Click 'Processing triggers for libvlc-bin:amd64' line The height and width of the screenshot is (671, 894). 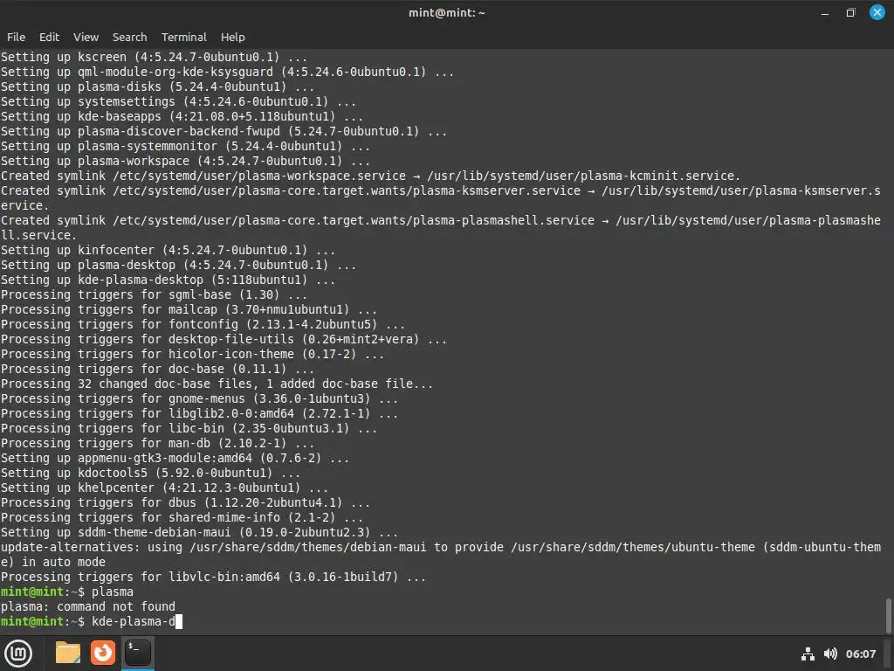[213, 577]
